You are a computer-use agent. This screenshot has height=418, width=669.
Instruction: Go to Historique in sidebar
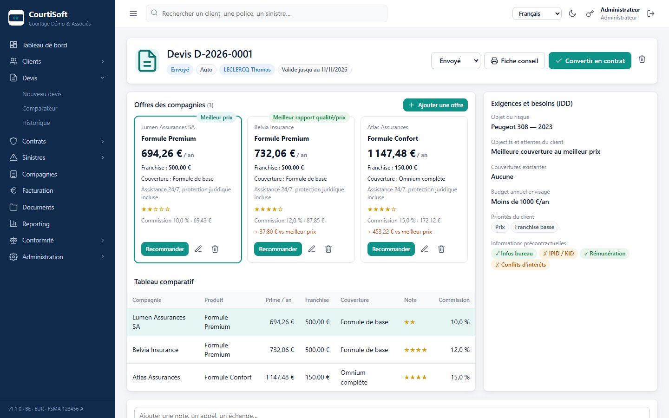click(36, 123)
